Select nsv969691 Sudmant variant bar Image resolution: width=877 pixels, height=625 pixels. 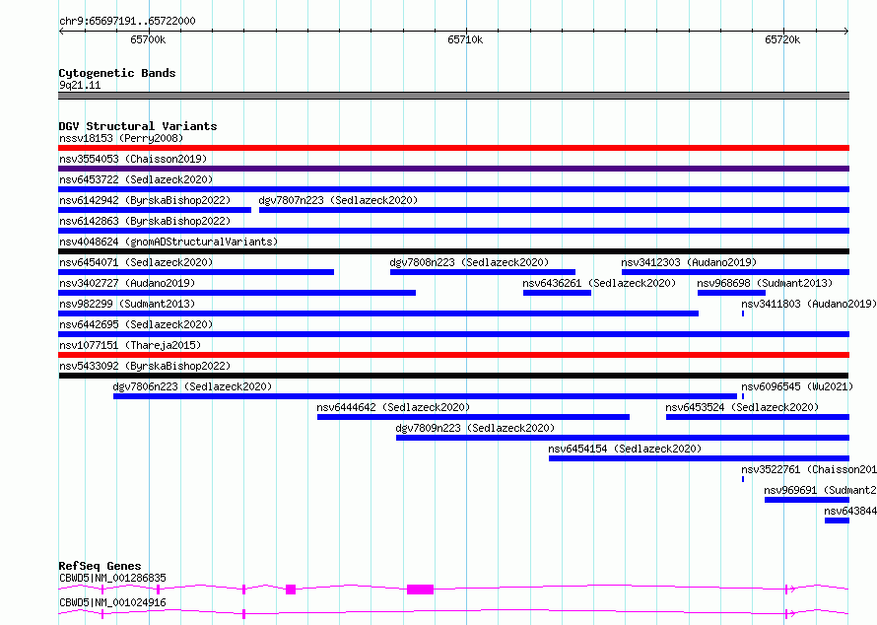(807, 500)
